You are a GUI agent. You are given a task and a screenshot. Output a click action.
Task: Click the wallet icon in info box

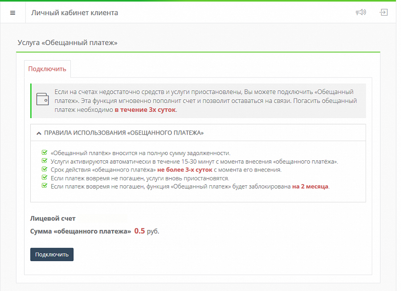[x=42, y=98]
